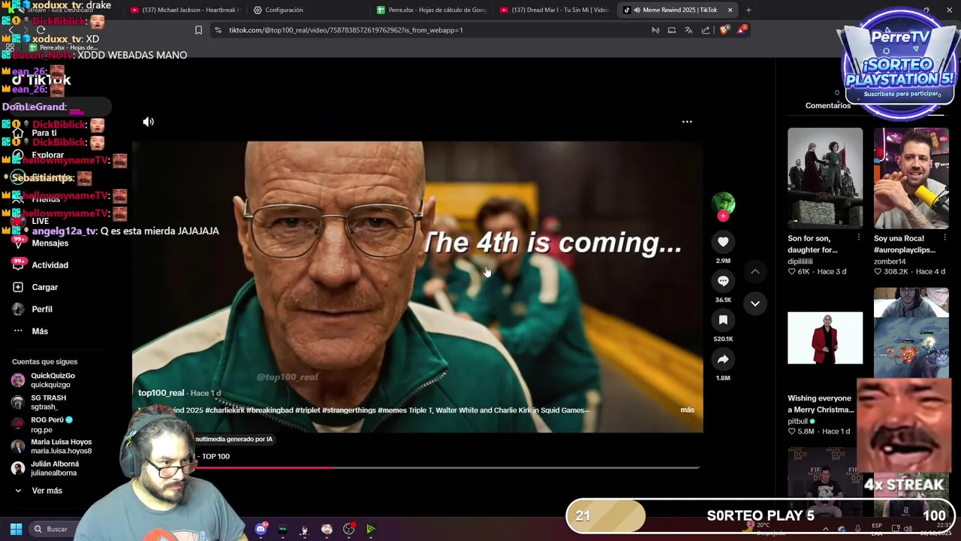Open a new browser tab with plus
Viewport: 961px width, 541px height.
pyautogui.click(x=749, y=10)
